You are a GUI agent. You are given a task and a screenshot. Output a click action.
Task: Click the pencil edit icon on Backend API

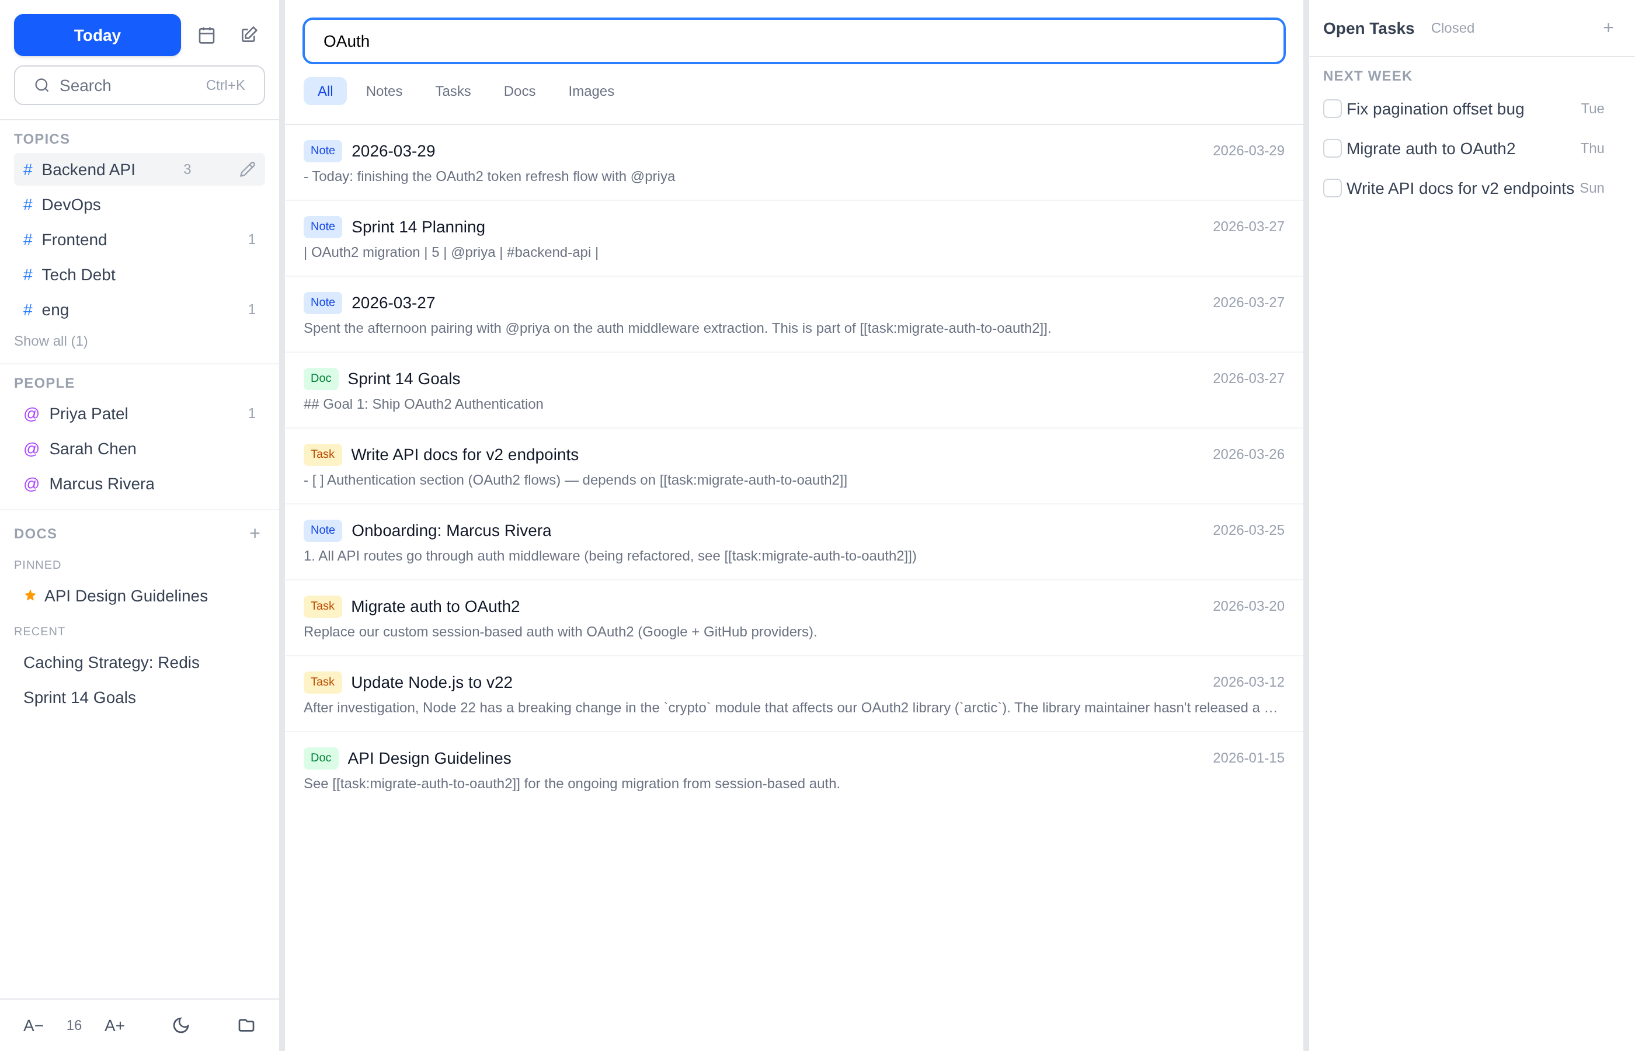tap(247, 169)
